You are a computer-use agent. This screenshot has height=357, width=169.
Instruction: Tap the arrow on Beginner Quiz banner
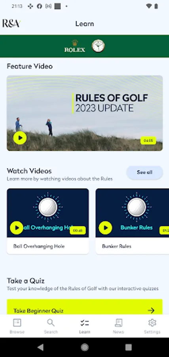tap(151, 310)
